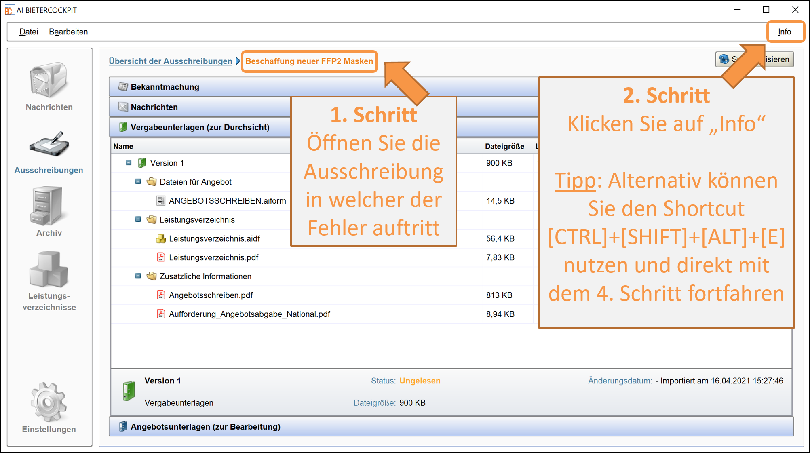Collapse the Dateien für Angebot folder
810x453 pixels.
(138, 182)
